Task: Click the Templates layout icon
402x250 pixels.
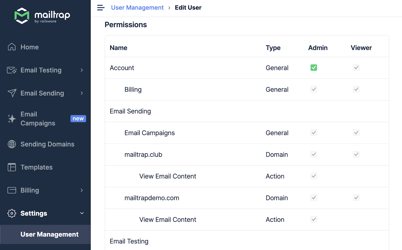Action: click(x=12, y=167)
